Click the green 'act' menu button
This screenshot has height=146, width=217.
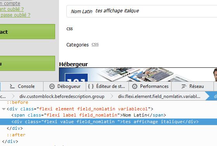point(28,32)
